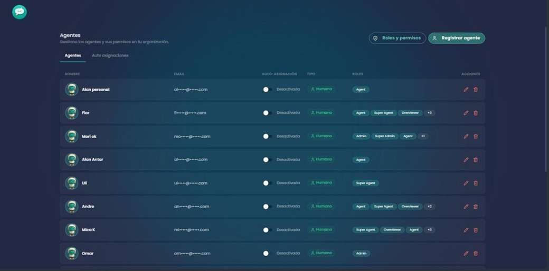Switch to the Agentes tab

tap(73, 55)
